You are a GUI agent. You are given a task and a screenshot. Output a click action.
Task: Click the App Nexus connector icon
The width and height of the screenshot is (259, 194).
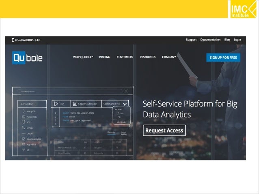tap(24, 145)
